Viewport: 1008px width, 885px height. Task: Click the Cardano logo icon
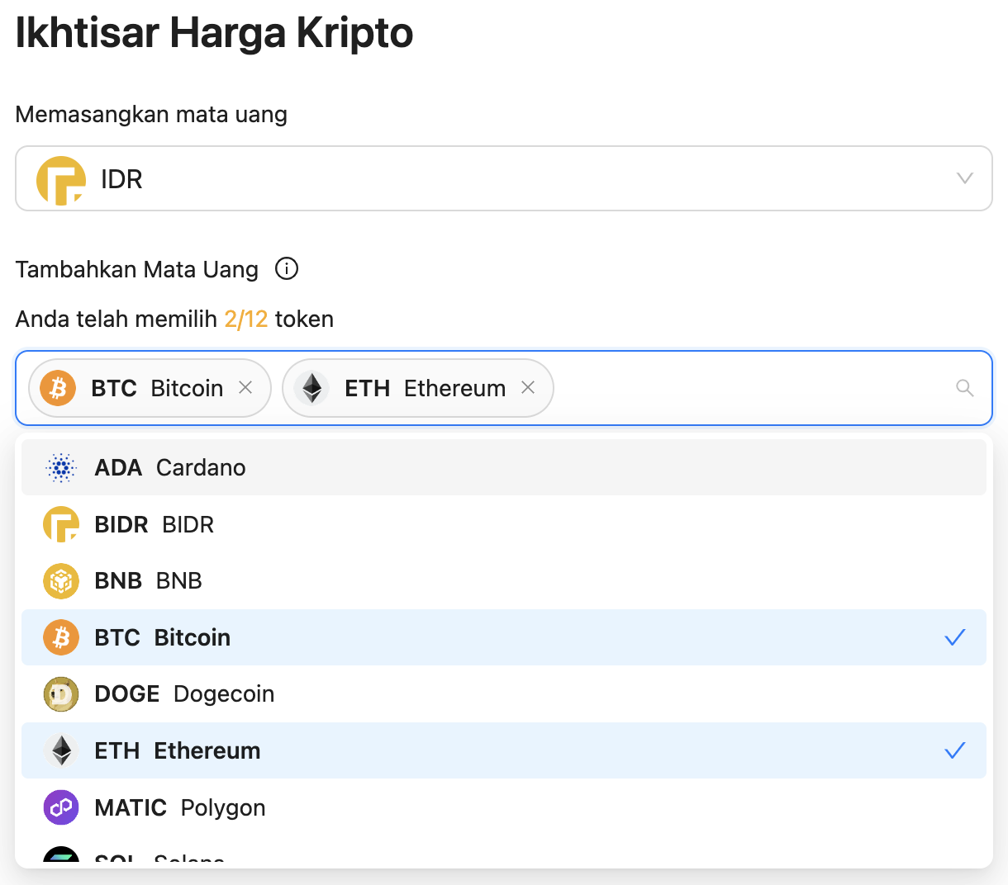(61, 468)
